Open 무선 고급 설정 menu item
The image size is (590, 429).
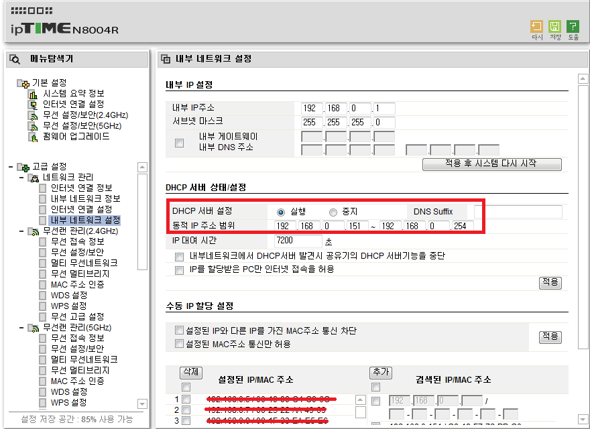pyautogui.click(x=77, y=317)
